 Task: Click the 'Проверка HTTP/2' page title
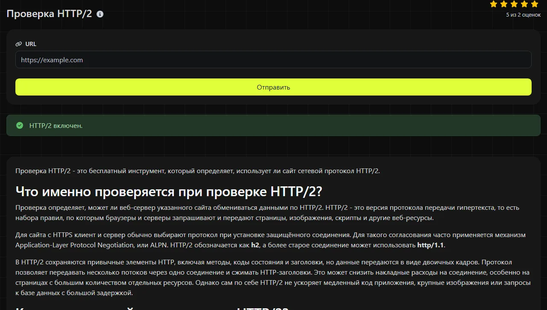(49, 14)
